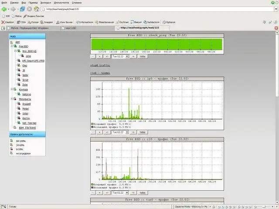Open the Правка menu
The image size is (279, 209).
coord(14,3)
